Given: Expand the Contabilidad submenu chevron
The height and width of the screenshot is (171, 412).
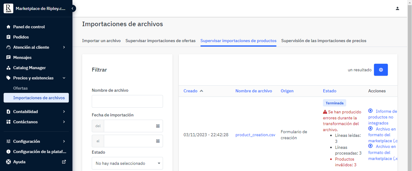Looking at the screenshot, I should coord(64,112).
